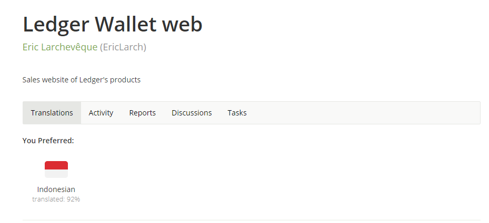Open the Reports tab
The image size is (489, 223).
coord(142,113)
